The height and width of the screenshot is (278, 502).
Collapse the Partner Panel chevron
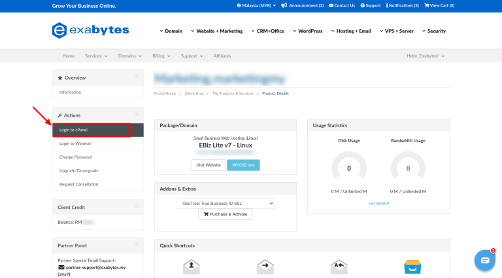137,245
